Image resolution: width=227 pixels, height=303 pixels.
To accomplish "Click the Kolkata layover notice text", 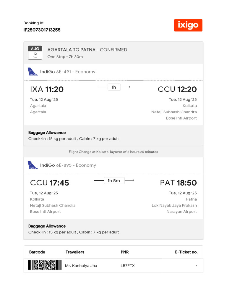I will [113, 152].
